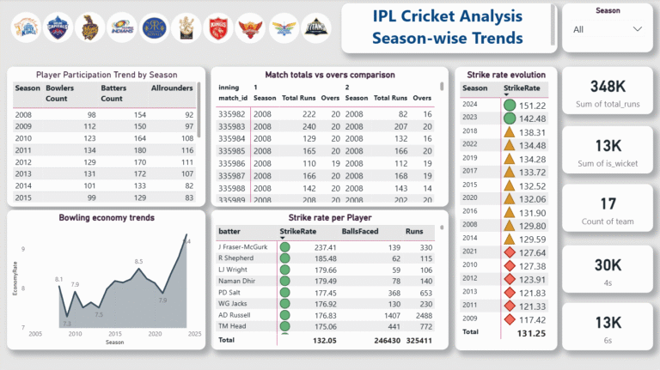The image size is (660, 370).
Task: Sort participation table by Bowlers Count header
Action: (x=59, y=94)
